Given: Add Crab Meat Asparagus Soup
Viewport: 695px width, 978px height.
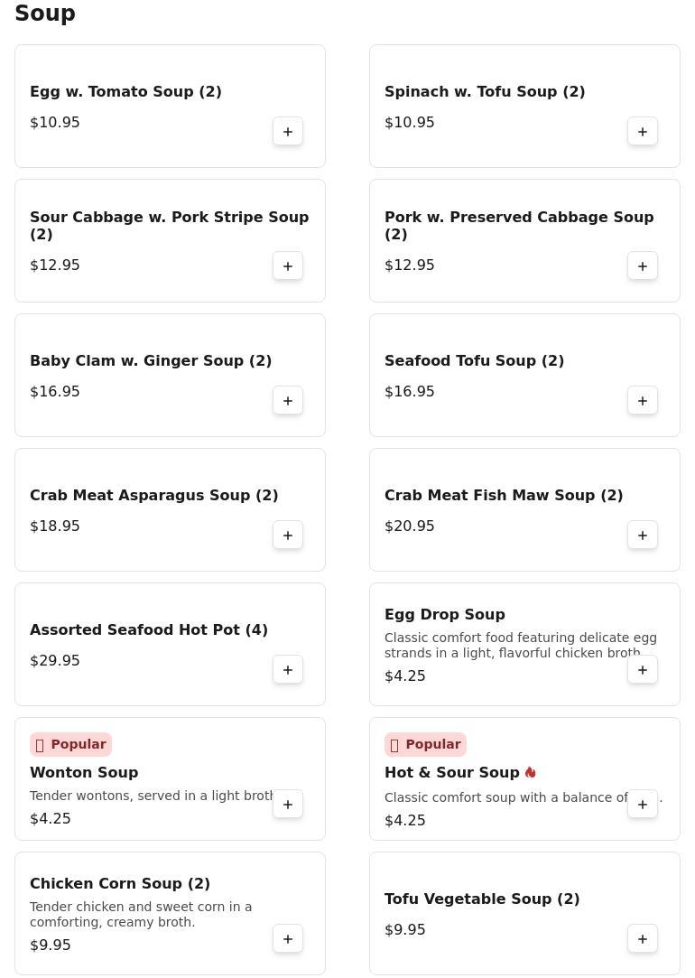Looking at the screenshot, I should pos(288,536).
